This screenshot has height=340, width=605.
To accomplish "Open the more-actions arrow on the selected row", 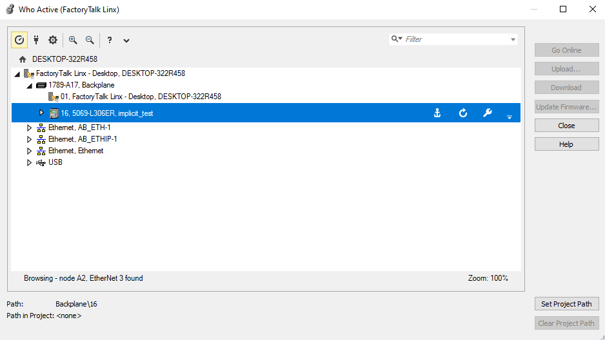I will 509,117.
